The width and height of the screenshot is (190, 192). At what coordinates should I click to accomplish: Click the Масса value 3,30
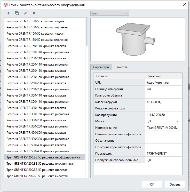pyautogui.click(x=164, y=121)
